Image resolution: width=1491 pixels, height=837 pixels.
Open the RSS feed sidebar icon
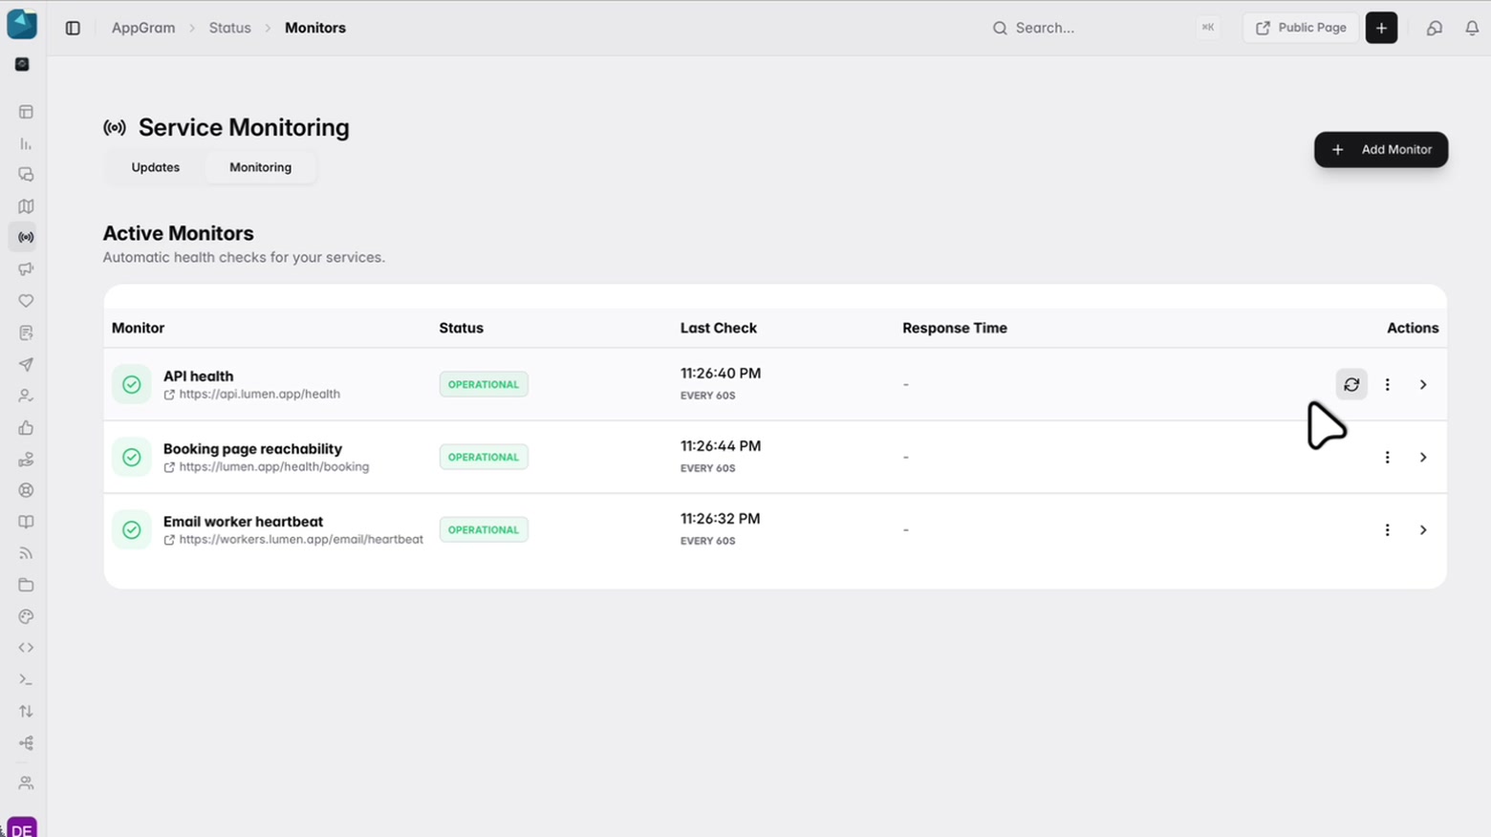point(26,553)
